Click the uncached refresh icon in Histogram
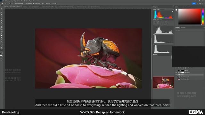The height and width of the screenshot is (115, 205). pos(174,9)
